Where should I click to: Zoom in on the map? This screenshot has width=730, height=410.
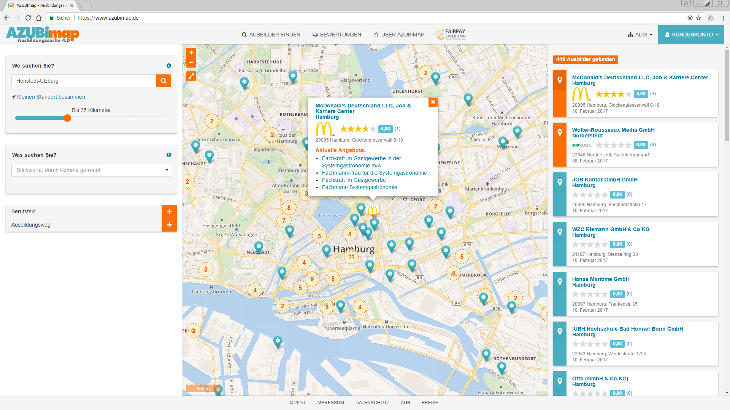point(191,53)
